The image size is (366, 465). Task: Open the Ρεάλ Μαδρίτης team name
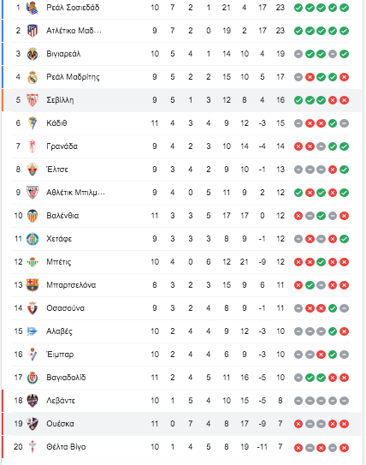click(x=73, y=77)
